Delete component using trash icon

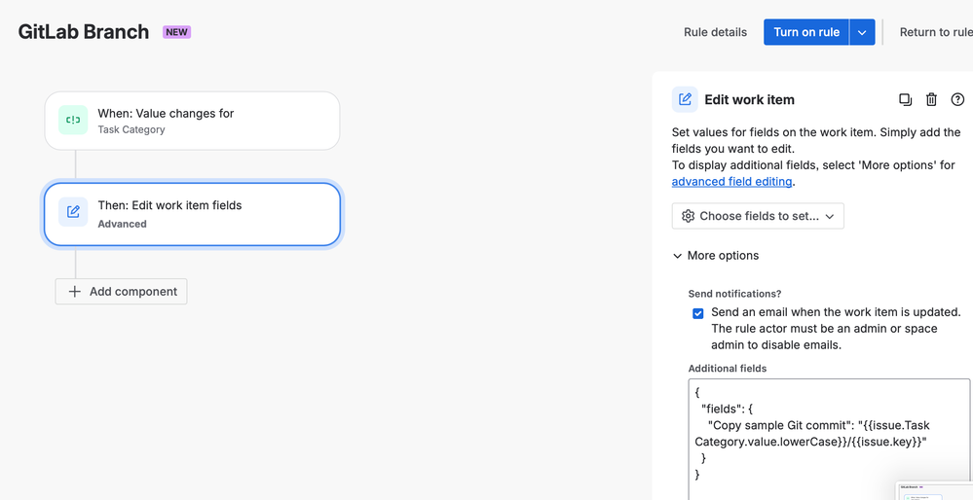tap(931, 100)
